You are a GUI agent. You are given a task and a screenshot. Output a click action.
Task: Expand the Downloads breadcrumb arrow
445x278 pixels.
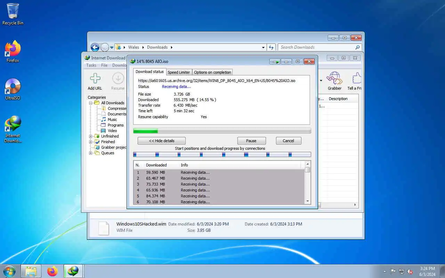click(x=171, y=47)
